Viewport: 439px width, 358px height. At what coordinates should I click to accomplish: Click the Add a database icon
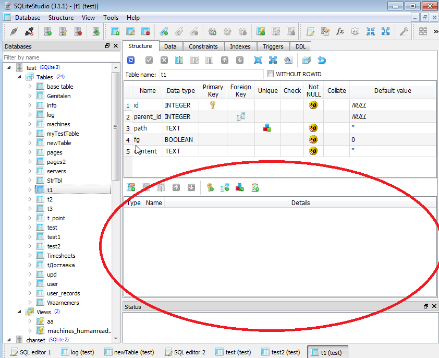pos(48,31)
